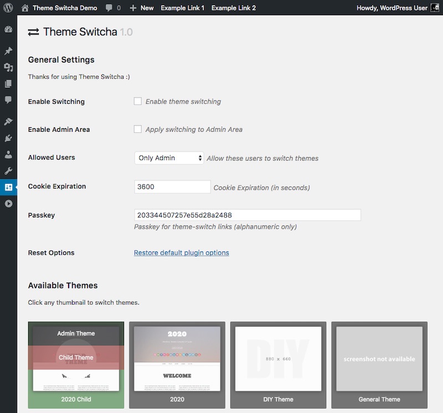443x413 pixels.
Task: Open the Users sidebar icon
Action: point(8,154)
